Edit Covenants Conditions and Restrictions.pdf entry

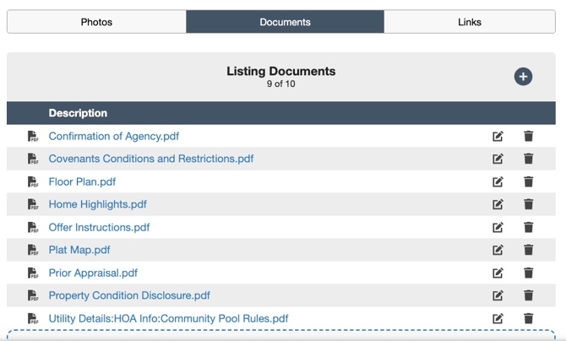tap(498, 159)
